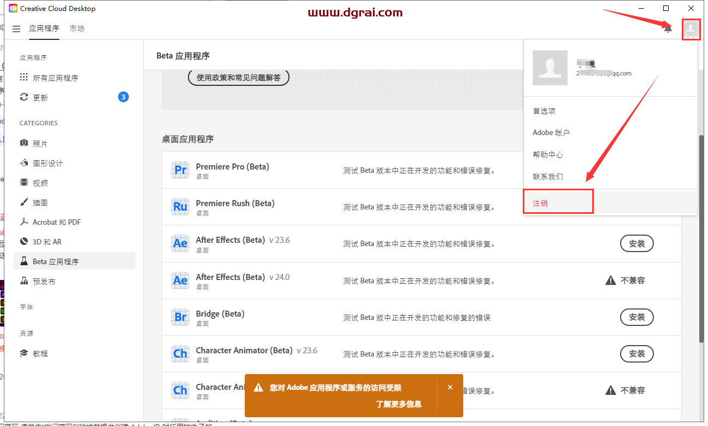Click the Prerelease icon in sidebar
708x426 pixels.
(x=24, y=281)
